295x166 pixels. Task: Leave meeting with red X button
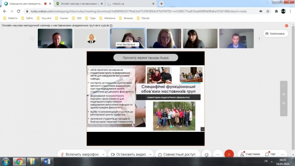pos(229,154)
